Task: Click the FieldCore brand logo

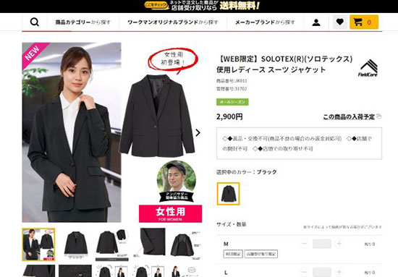Action: pyautogui.click(x=368, y=68)
